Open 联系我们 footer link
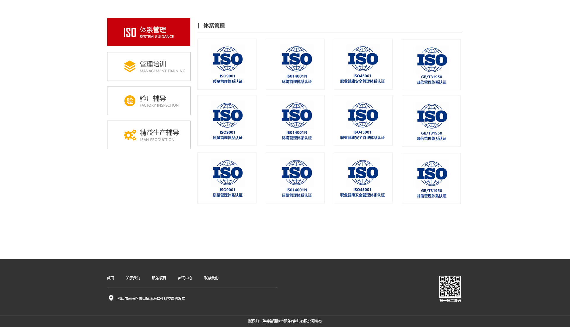 pyautogui.click(x=211, y=278)
